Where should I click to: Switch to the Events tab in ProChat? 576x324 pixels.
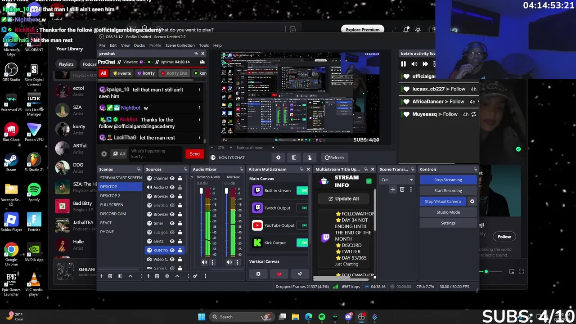click(x=122, y=73)
